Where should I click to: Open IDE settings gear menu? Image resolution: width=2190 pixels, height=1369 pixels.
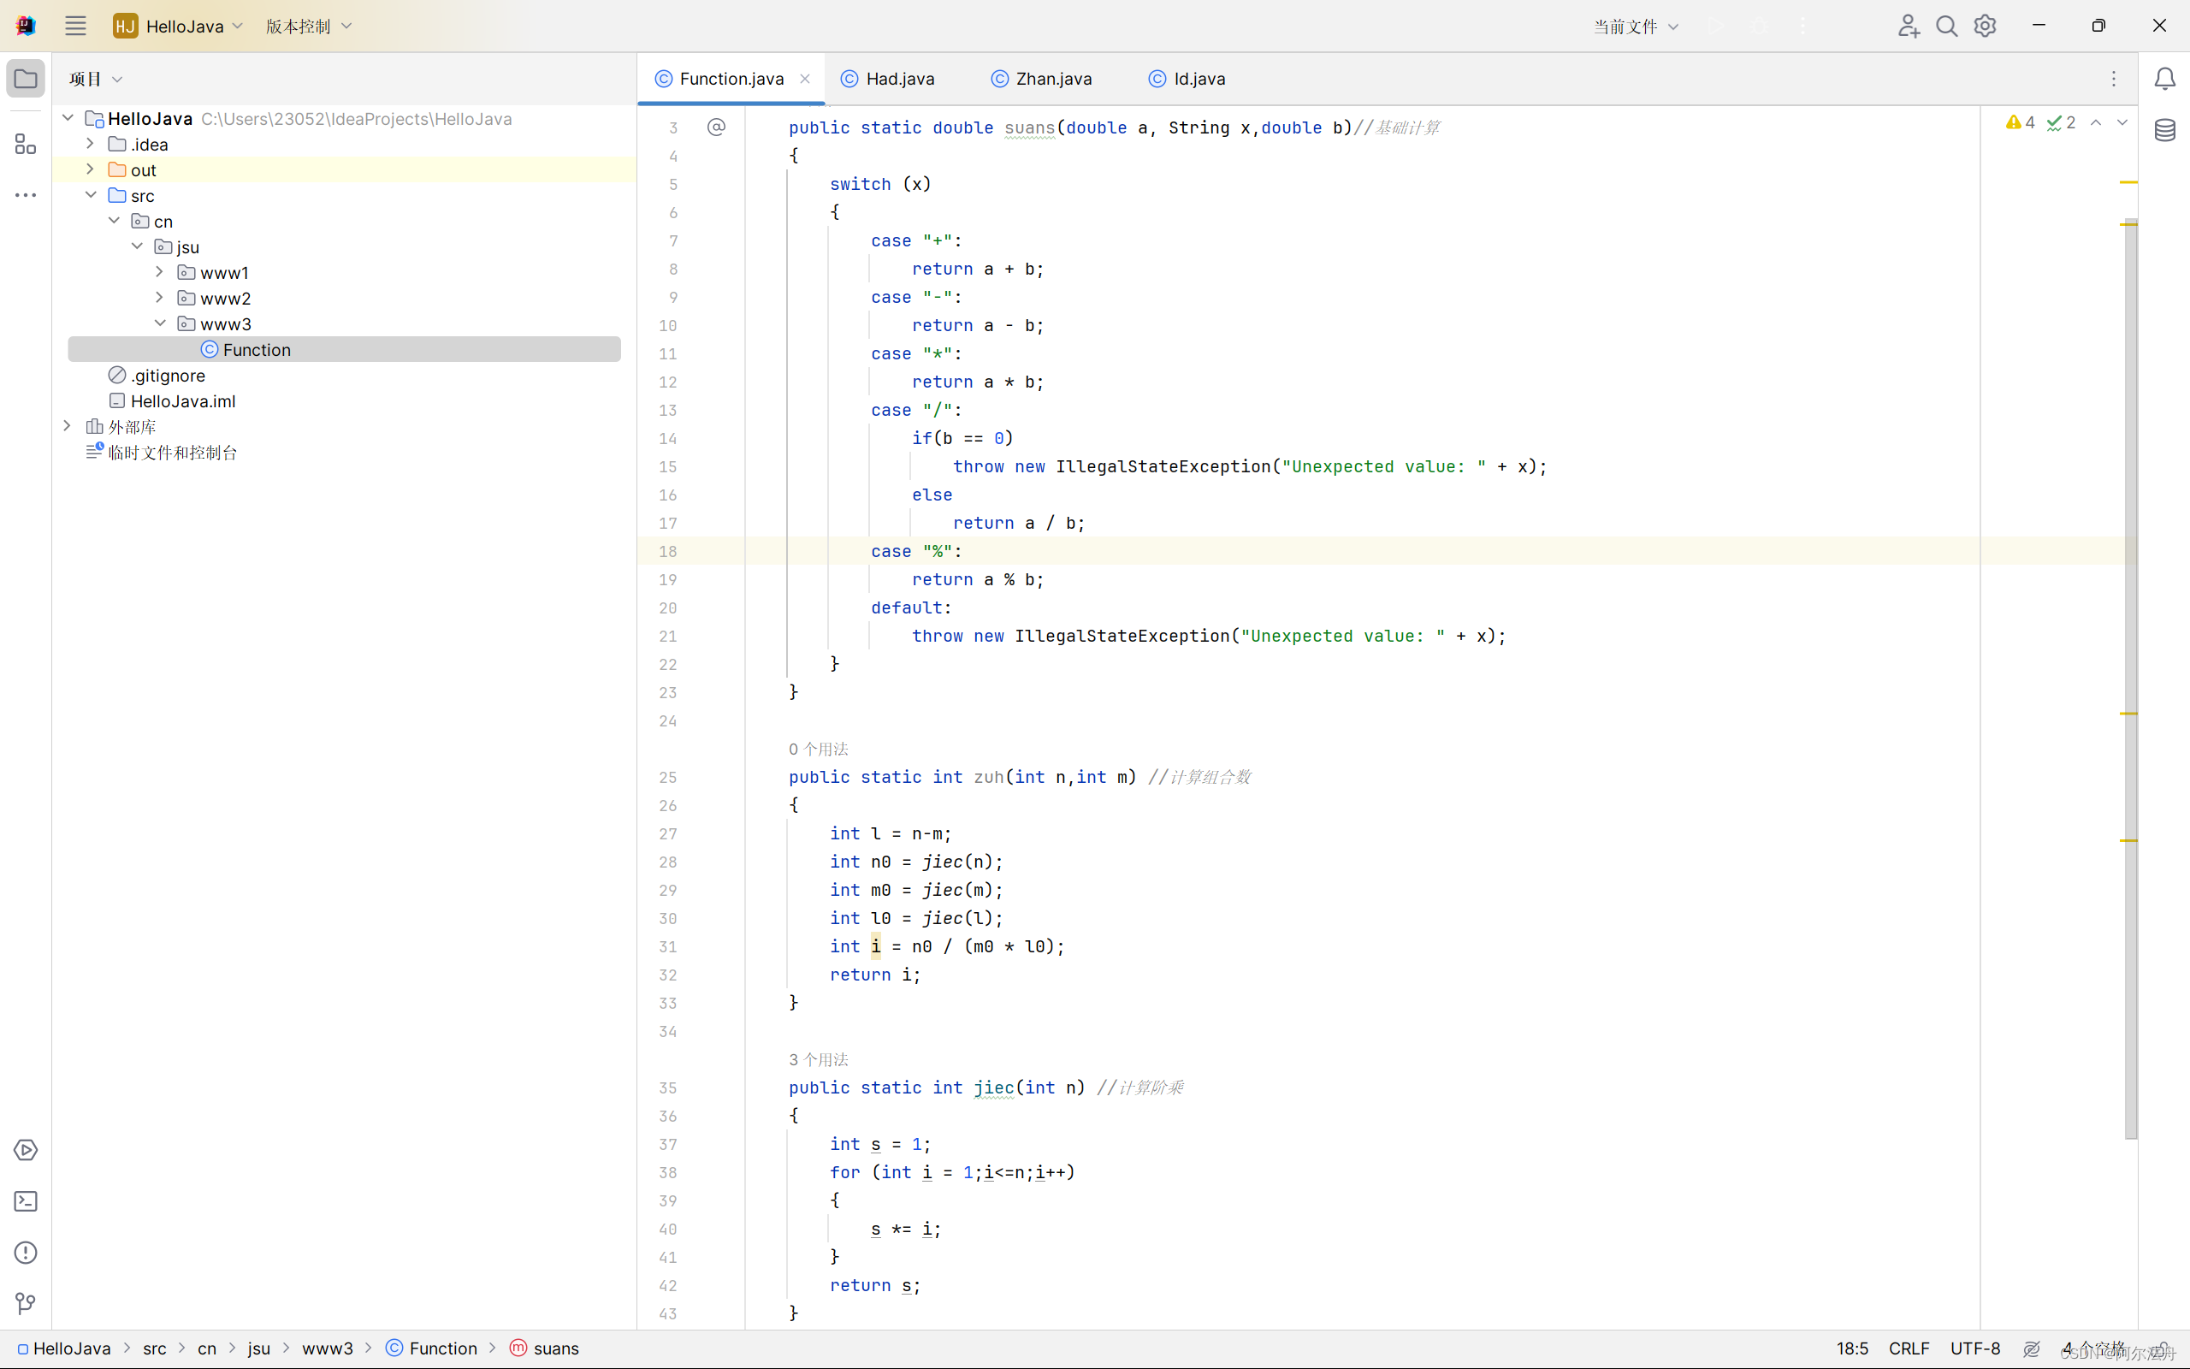(x=1985, y=27)
